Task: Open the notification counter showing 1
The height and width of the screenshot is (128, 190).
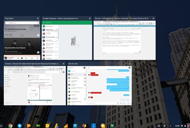Action: pyautogui.click(x=170, y=126)
